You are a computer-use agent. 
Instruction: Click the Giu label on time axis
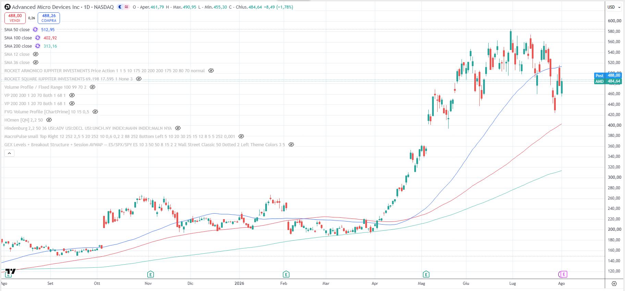point(466,283)
